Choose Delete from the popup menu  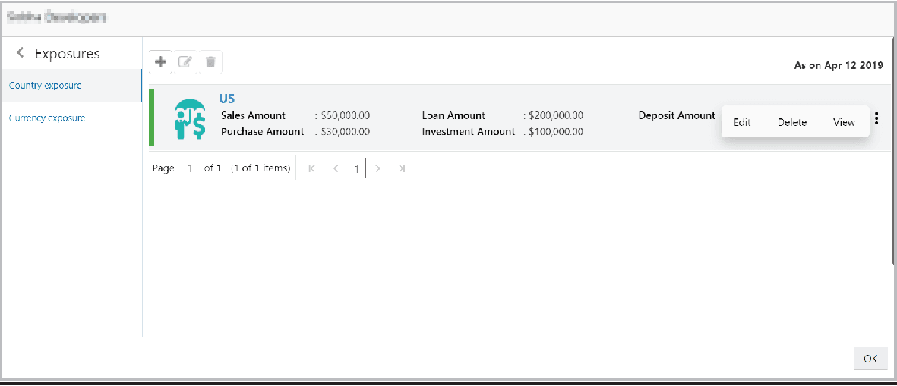791,122
